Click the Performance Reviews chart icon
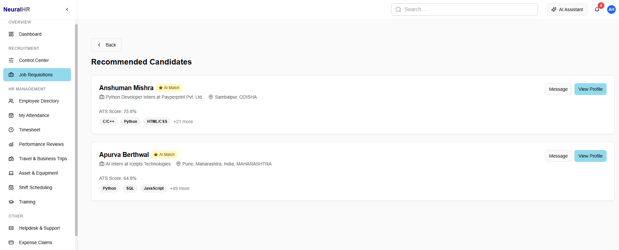The height and width of the screenshot is (250, 619). 11,144
